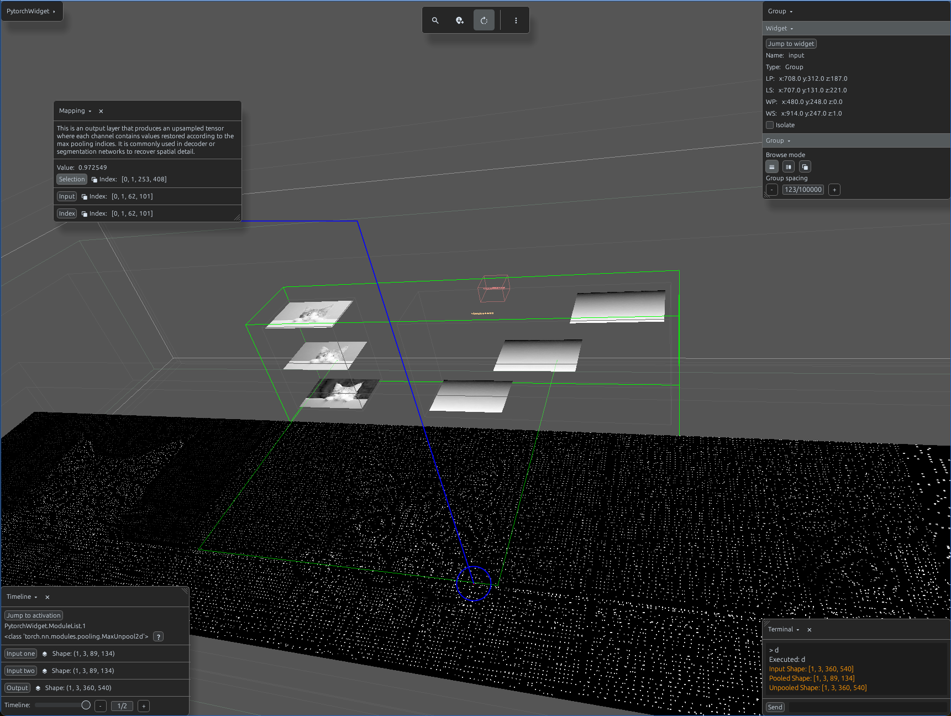This screenshot has width=951, height=716.
Task: Click the blue circle selection marker
Action: point(474,583)
